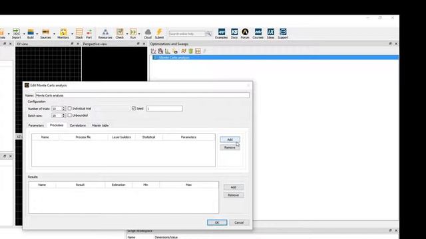Click Add in the Results section
426x239 pixels.
coord(234,187)
